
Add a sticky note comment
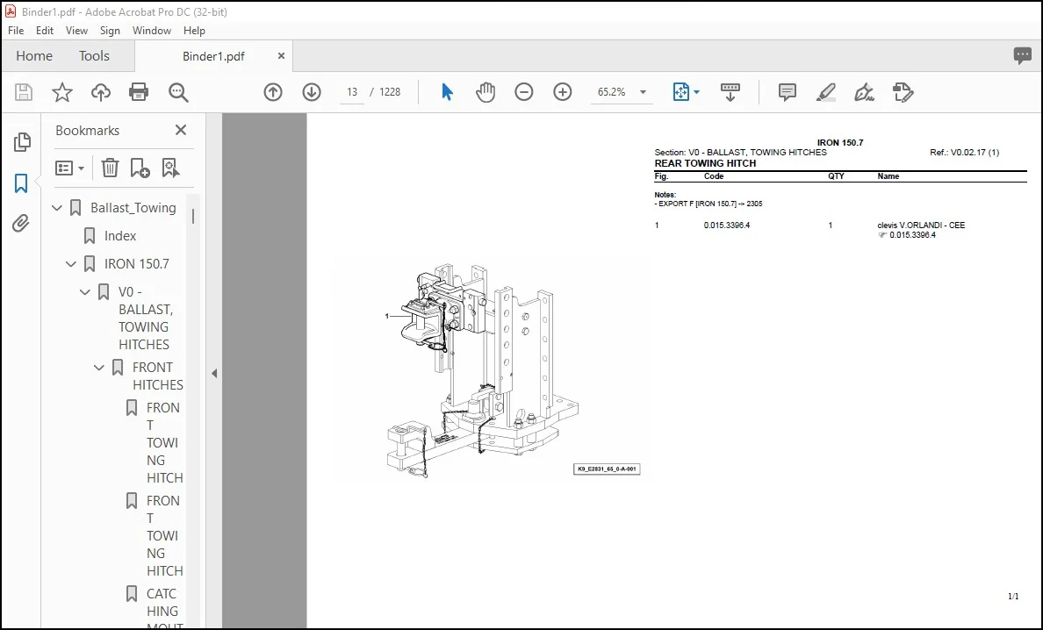(x=787, y=92)
